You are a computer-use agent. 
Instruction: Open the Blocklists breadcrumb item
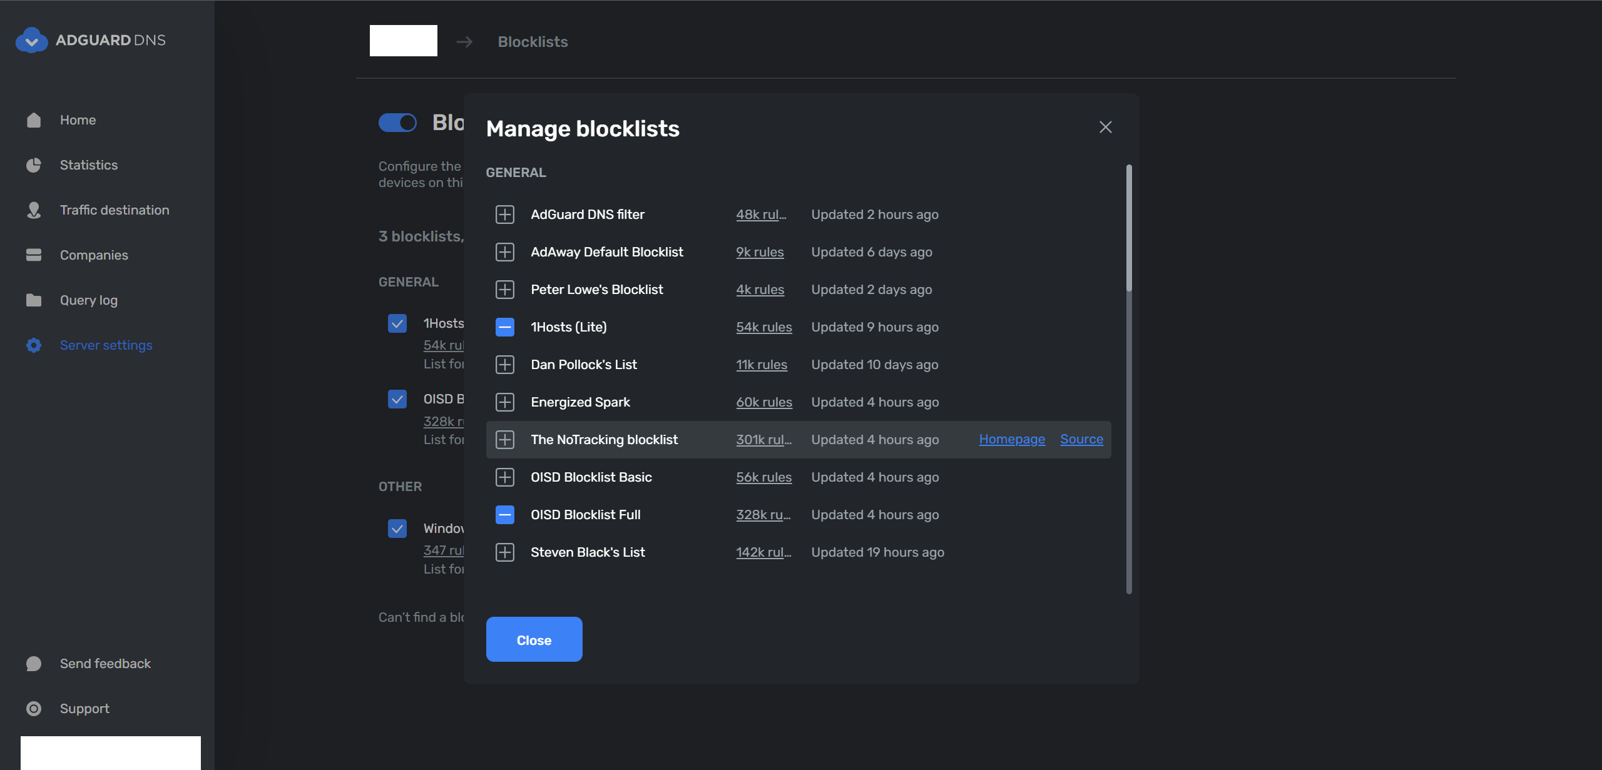point(533,41)
